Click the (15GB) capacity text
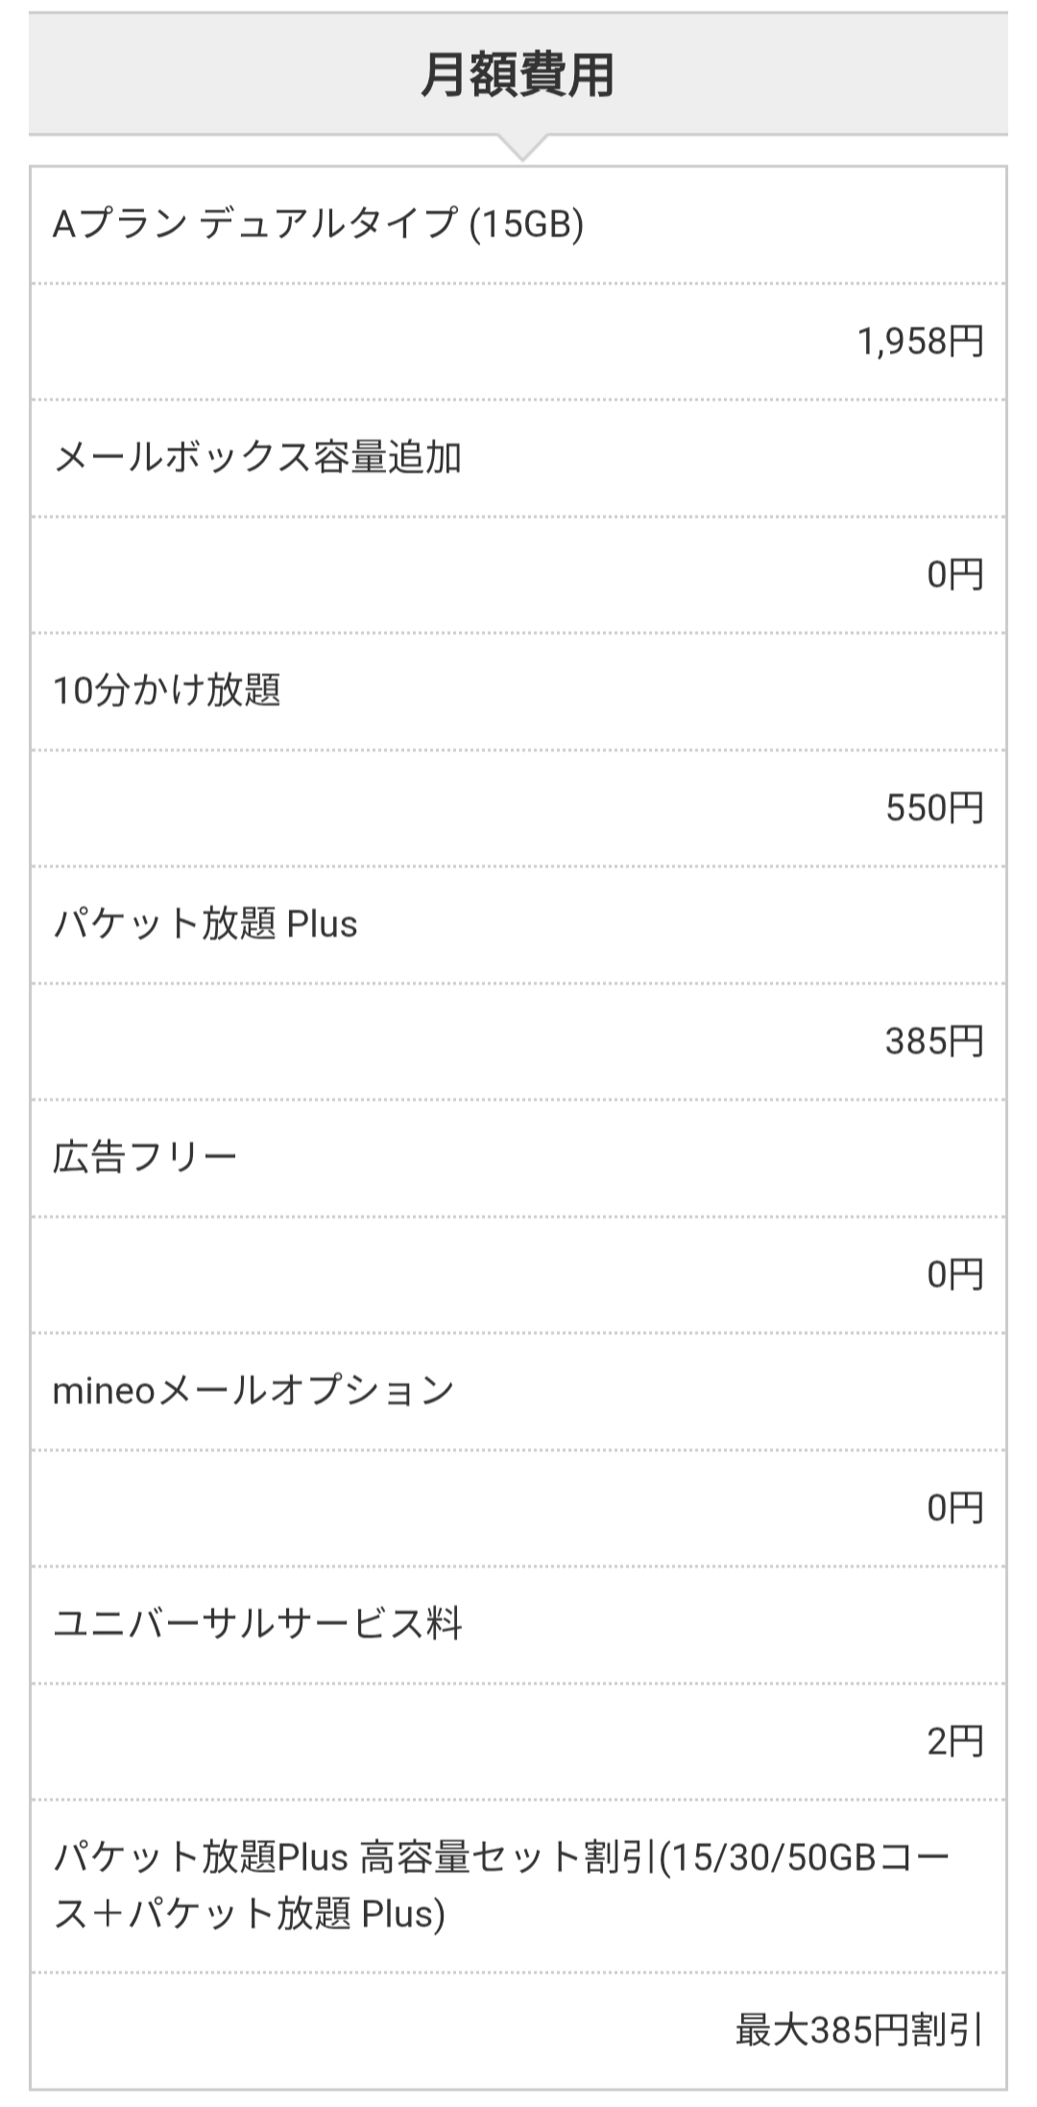This screenshot has width=1037, height=2107. (x=526, y=225)
